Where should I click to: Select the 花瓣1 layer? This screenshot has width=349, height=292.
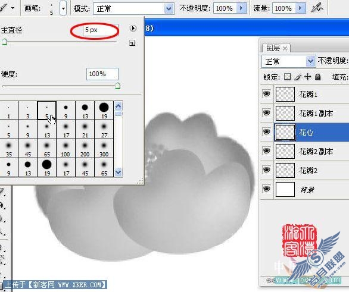311,94
